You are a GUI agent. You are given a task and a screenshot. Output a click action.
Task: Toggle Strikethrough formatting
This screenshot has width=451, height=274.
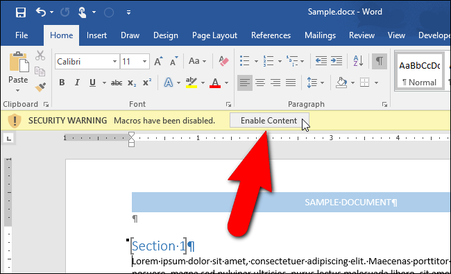[117, 83]
